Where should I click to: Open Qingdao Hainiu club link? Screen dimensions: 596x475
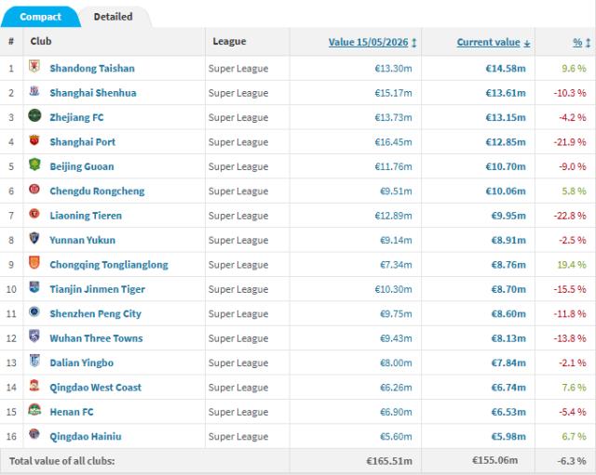pyautogui.click(x=86, y=436)
